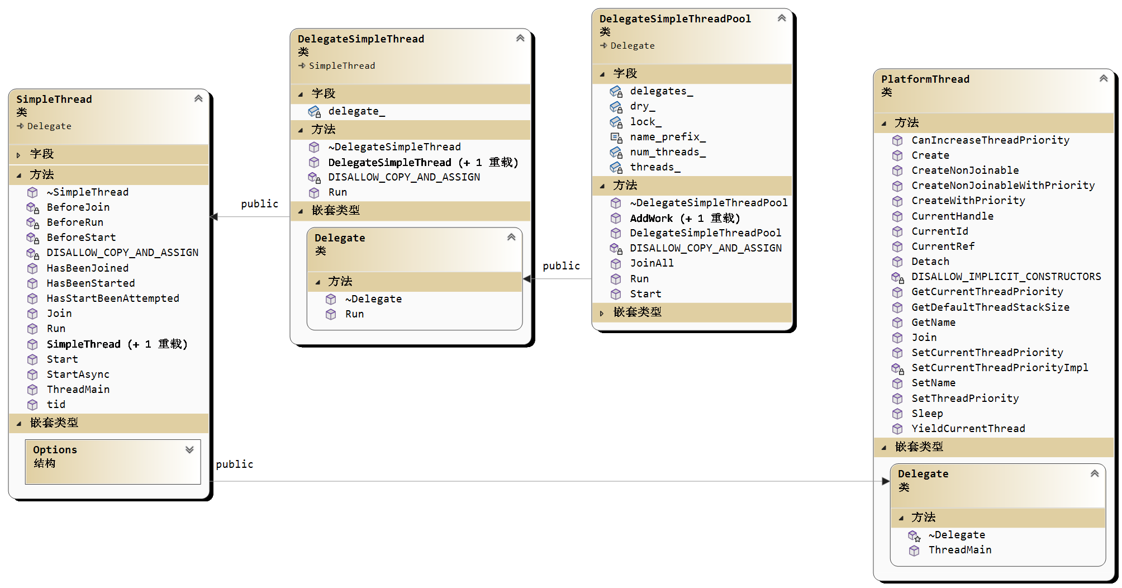Collapse the 字段 section in DelegateSimpleThreadPool
1122x588 pixels.
602,74
